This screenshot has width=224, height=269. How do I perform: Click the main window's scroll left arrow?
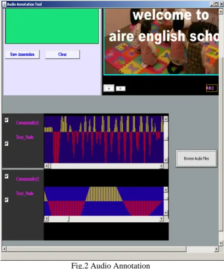(5, 249)
